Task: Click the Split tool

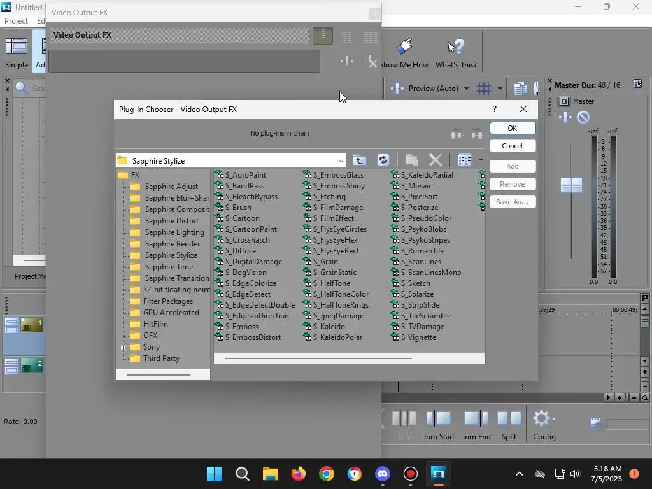Action: pos(509,425)
